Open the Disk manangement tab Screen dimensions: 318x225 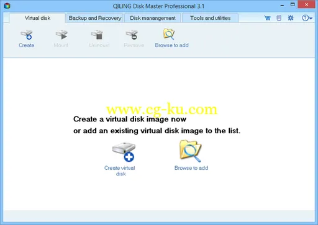[153, 18]
